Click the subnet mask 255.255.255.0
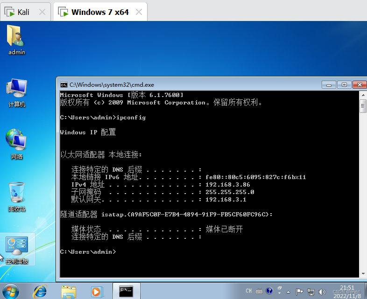Screen dimensions: 367x299 click(230, 192)
